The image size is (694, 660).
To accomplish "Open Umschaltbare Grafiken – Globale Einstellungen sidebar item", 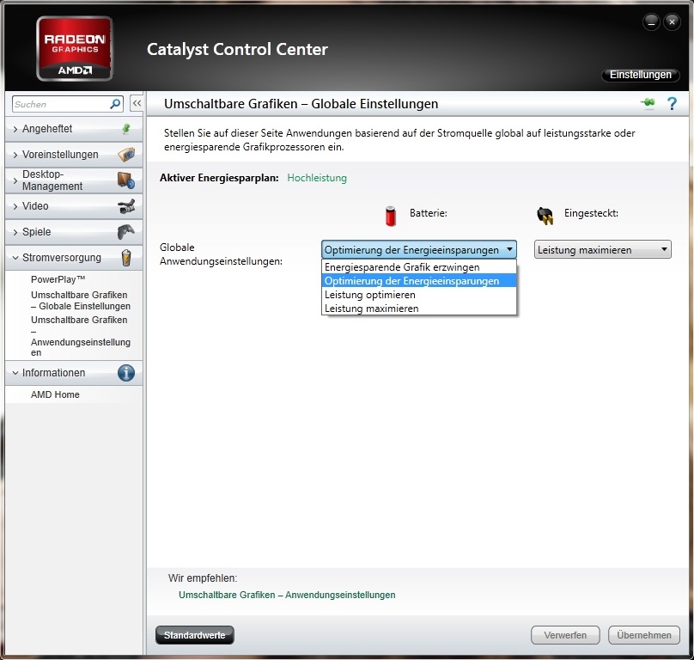I will 81,300.
